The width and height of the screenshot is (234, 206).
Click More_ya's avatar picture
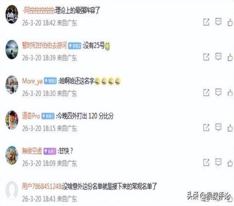tap(12, 85)
